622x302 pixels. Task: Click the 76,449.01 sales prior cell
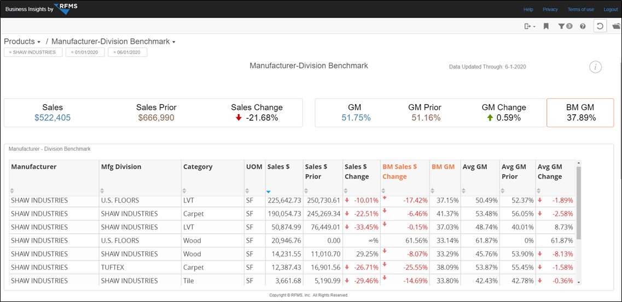tap(323, 227)
